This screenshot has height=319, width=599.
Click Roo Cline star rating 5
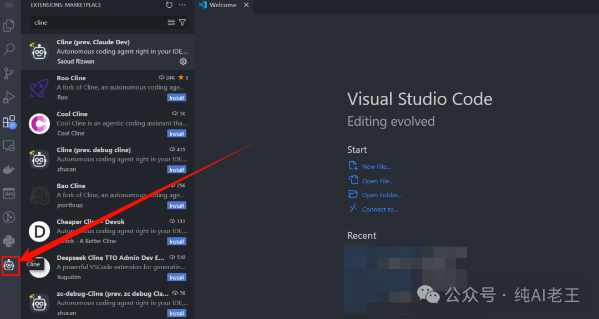click(x=184, y=78)
